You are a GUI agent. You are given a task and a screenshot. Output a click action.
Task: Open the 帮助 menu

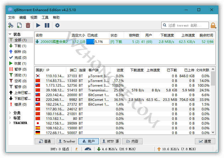(56, 17)
